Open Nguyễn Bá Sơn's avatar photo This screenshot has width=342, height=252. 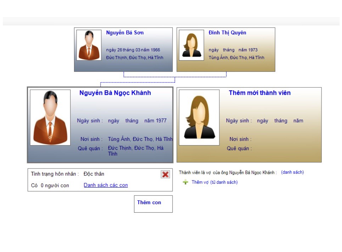(89, 45)
